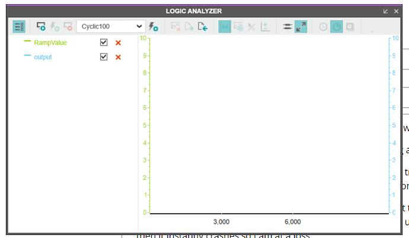Remove output signal with red X
Image resolution: width=409 pixels, height=238 pixels.
(x=118, y=57)
